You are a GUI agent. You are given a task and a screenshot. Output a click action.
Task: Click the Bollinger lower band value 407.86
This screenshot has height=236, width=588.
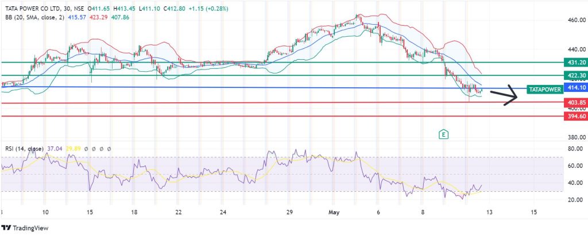coord(120,17)
